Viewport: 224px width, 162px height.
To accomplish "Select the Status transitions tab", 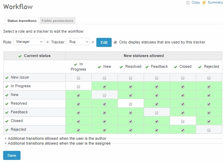I will point(22,21).
